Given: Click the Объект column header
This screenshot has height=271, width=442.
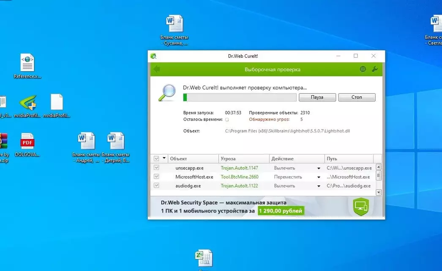Looking at the screenshot, I should pyautogui.click(x=193, y=158).
